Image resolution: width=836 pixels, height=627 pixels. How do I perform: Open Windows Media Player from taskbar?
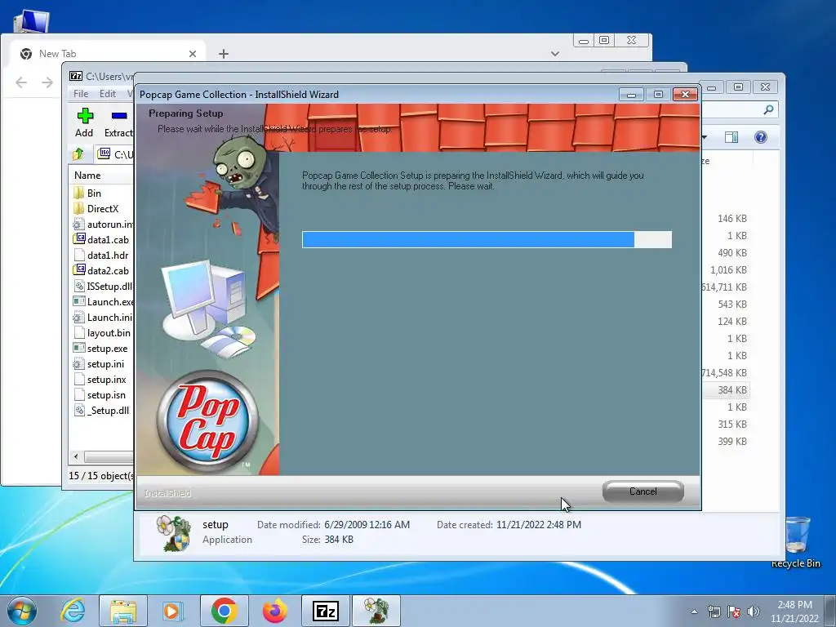coord(172,611)
